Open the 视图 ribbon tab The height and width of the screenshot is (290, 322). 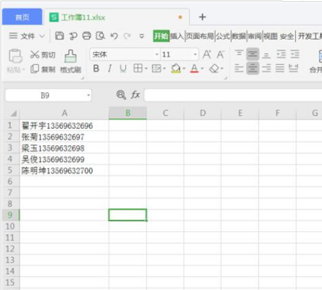tap(271, 36)
